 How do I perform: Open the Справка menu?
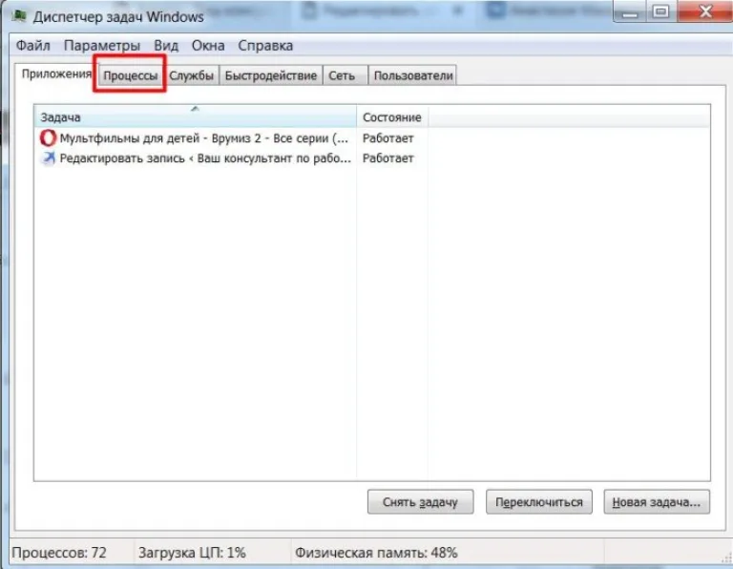point(265,46)
